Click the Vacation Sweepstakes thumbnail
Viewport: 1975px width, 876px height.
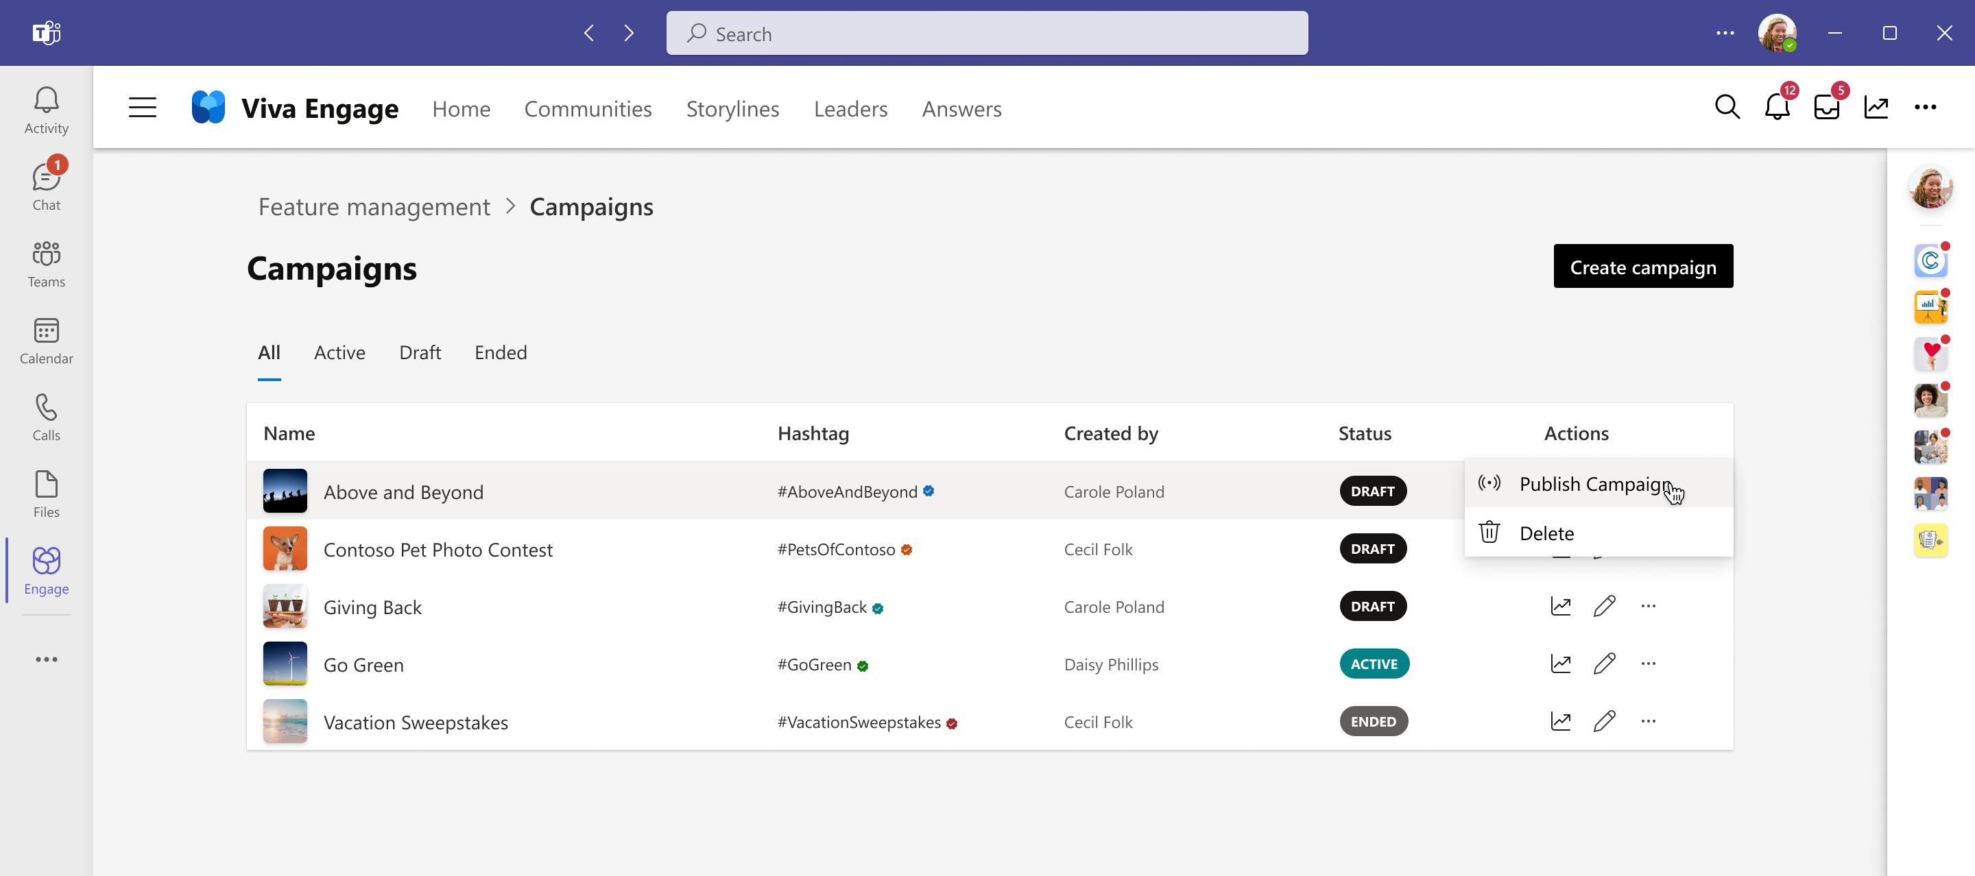click(285, 720)
